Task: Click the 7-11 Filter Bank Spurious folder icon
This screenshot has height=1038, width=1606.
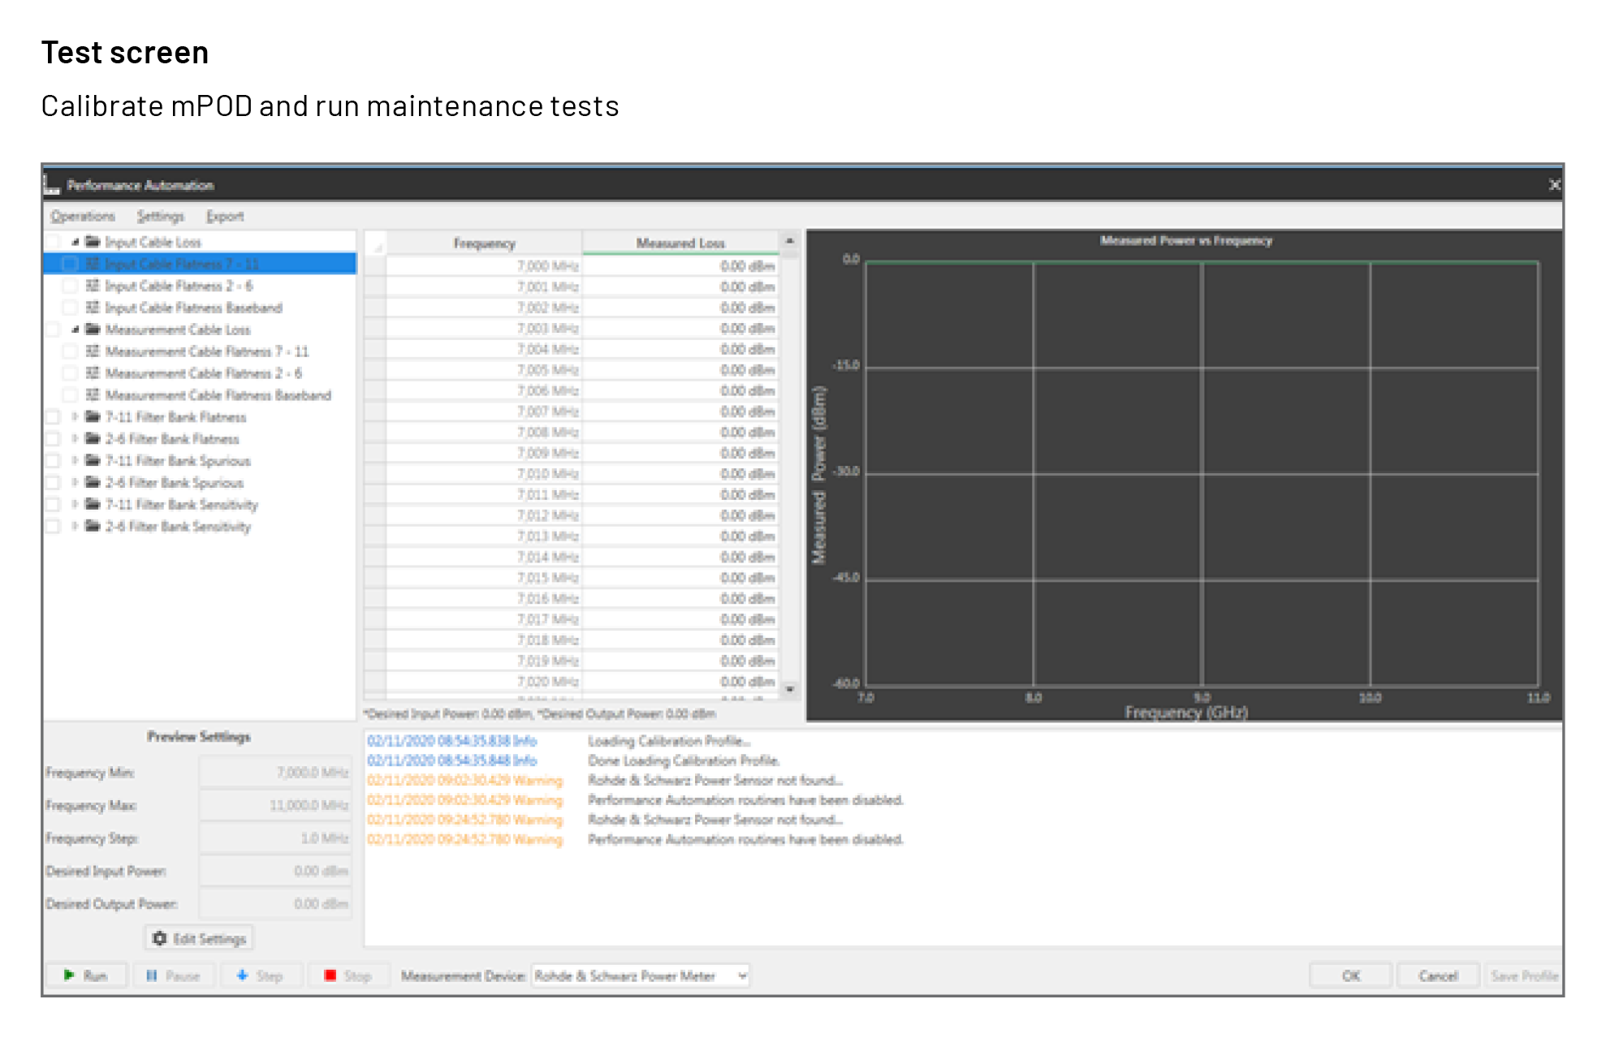Action: click(93, 461)
